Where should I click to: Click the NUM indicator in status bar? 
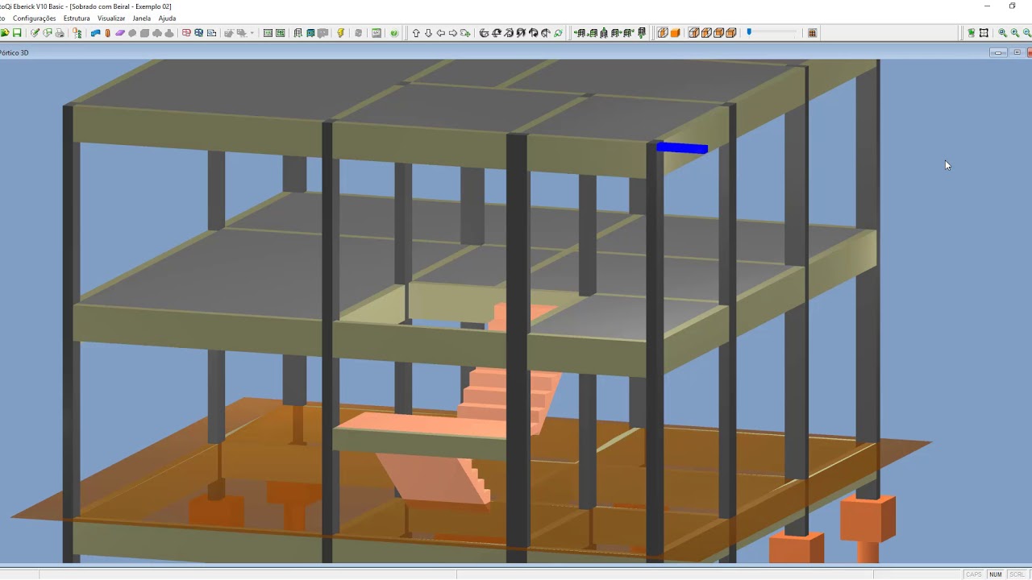(996, 574)
